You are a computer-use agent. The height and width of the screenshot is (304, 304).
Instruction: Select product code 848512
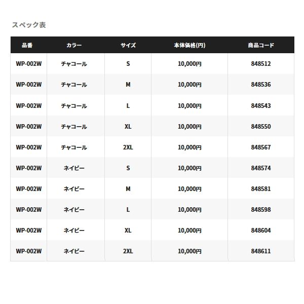pyautogui.click(x=261, y=64)
